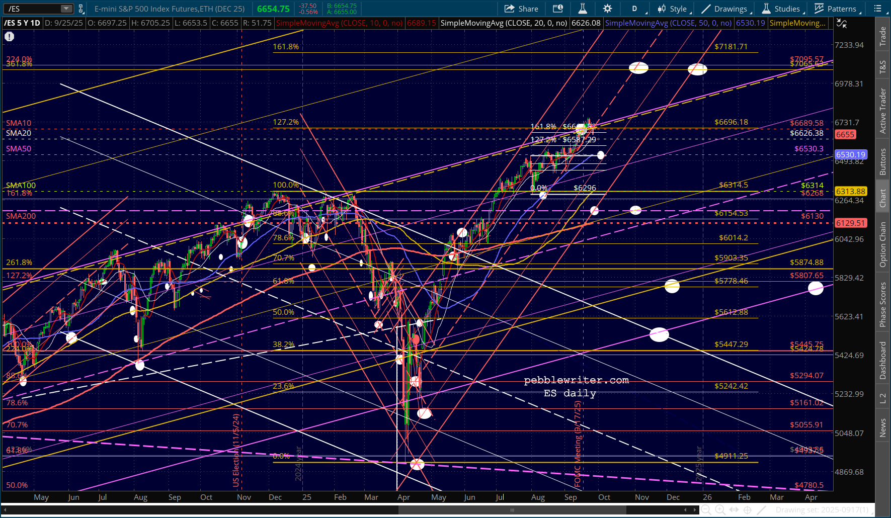Open the Phase Scores sidebar tab
Viewport: 891px width, 518px height.
[x=883, y=304]
